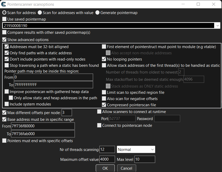The height and width of the screenshot is (172, 222).
Task: Click the max different offsets field showing 3
Action: pyautogui.click(x=67, y=113)
